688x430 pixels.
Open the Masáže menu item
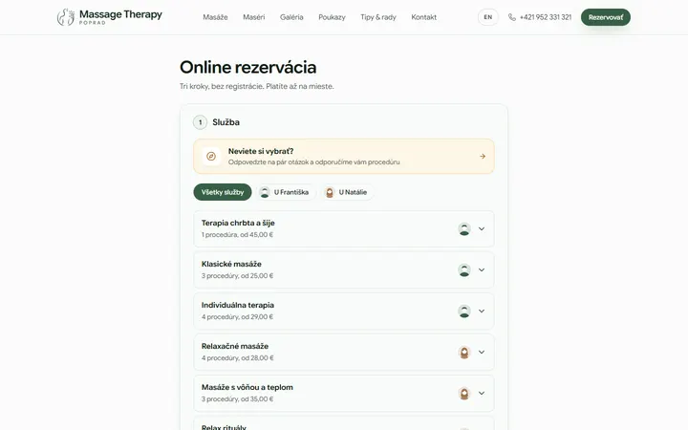[x=215, y=17]
